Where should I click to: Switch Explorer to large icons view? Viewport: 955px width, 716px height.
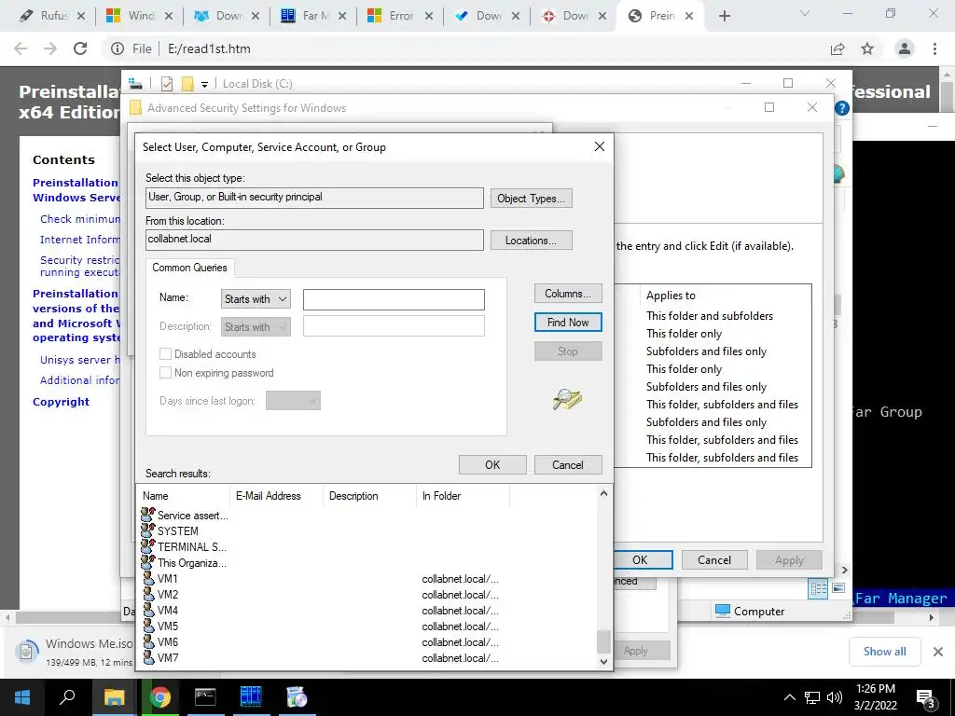pyautogui.click(x=838, y=588)
